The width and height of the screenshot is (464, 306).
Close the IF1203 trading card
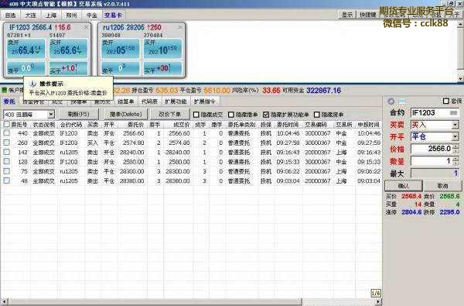(x=86, y=27)
